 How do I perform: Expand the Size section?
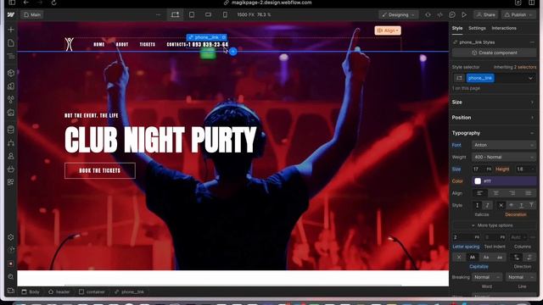click(x=494, y=102)
